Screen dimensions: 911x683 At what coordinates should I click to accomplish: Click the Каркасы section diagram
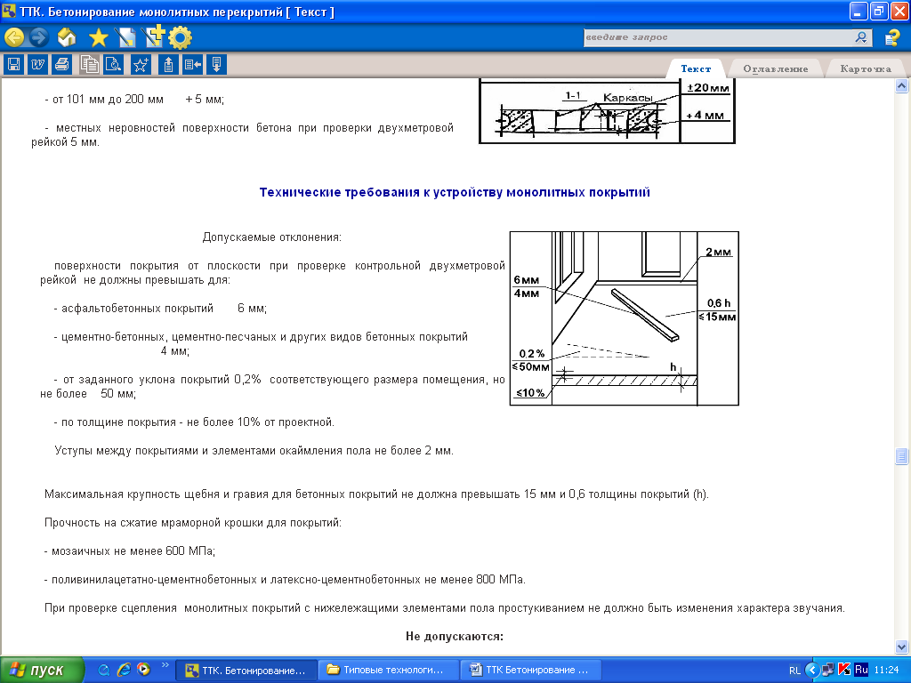tap(607, 111)
